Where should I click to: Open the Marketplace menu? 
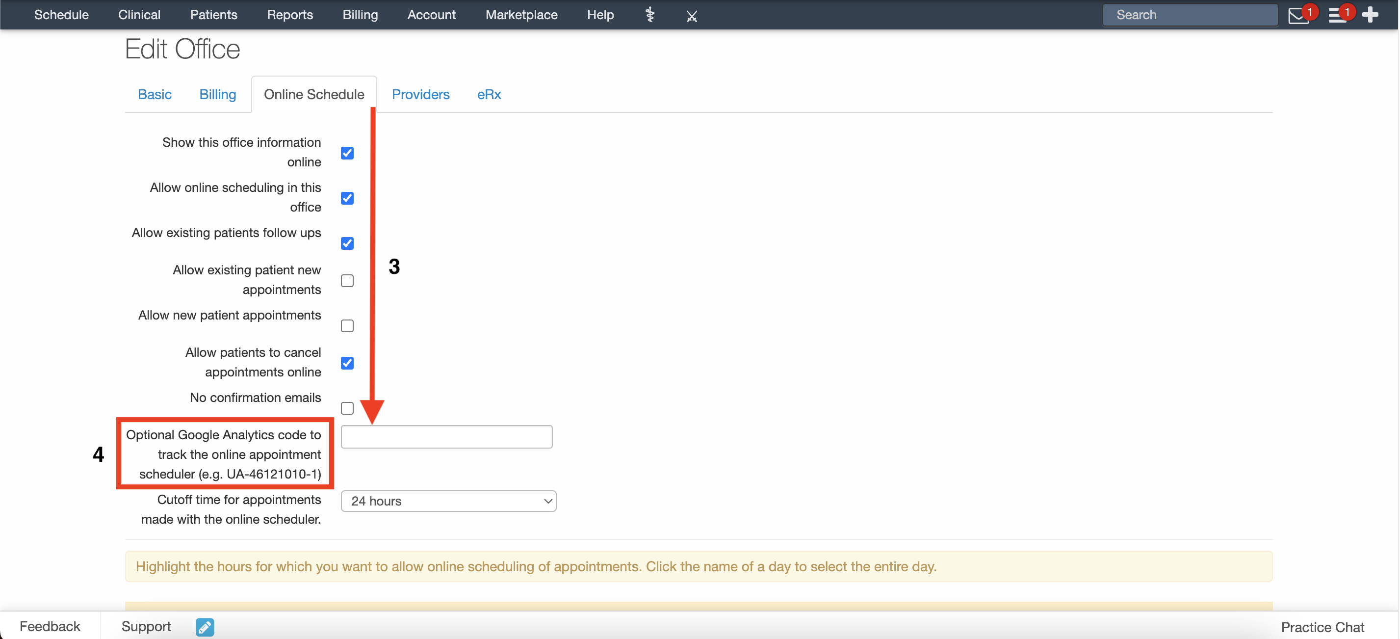[521, 15]
